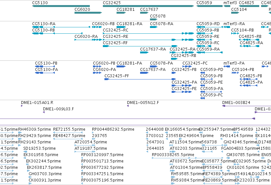Select transcript CG32425-RB label
The width and height of the screenshot is (271, 185).
pos(183,56)
